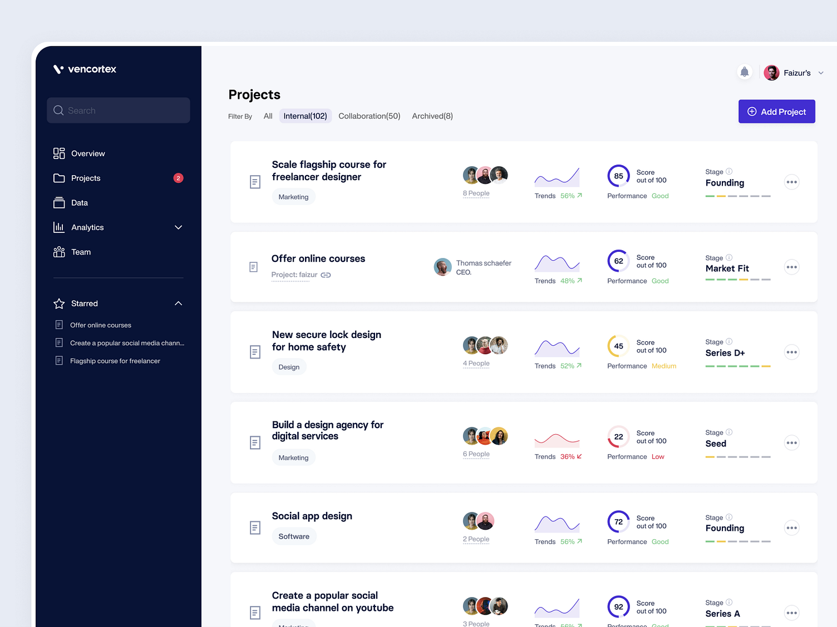Viewport: 837px width, 627px height.
Task: Click the copy link icon next to Project: faizur
Action: tap(326, 275)
